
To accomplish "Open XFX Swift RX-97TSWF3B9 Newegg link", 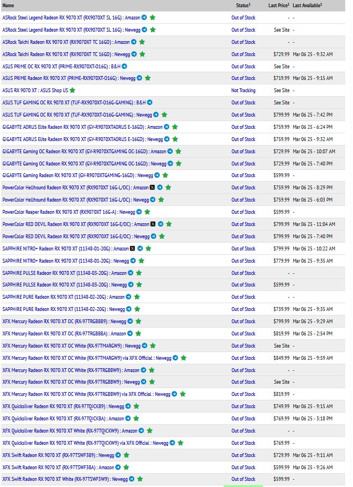I will pos(58,455).
